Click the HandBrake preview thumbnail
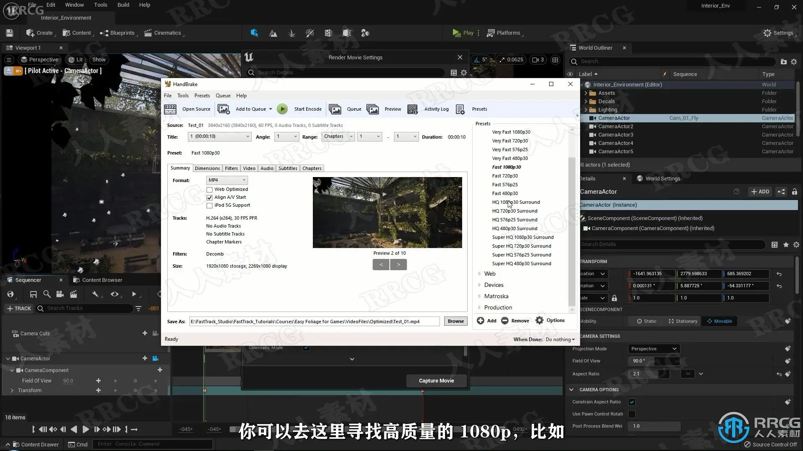Image resolution: width=803 pixels, height=451 pixels. coord(387,213)
